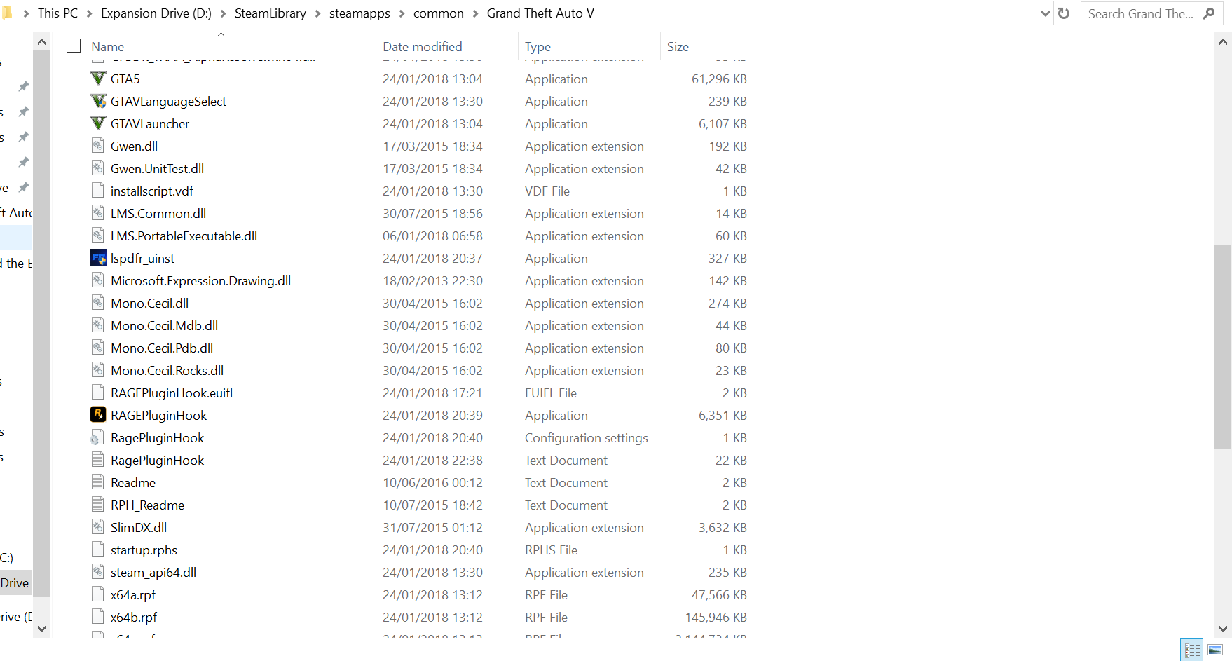Focus the Search Grand Theft Auto field

1141,13
